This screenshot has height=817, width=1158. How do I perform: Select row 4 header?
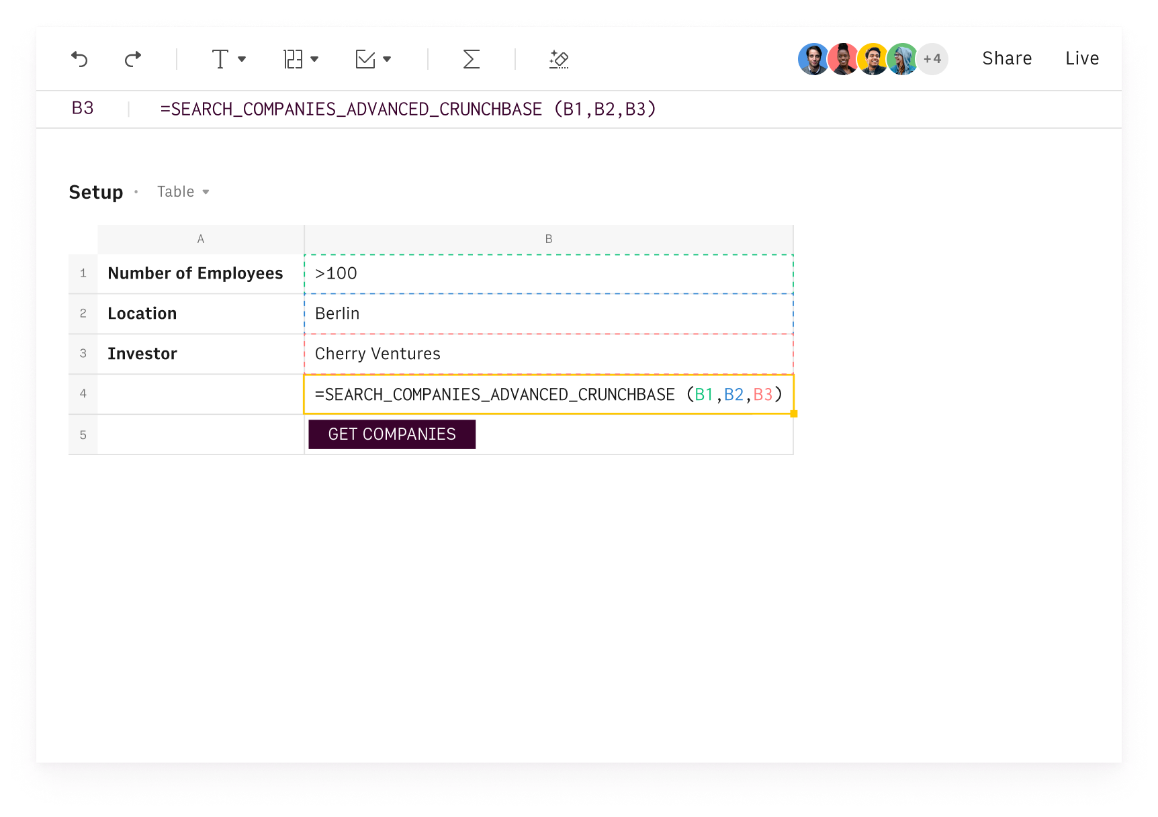pyautogui.click(x=83, y=394)
